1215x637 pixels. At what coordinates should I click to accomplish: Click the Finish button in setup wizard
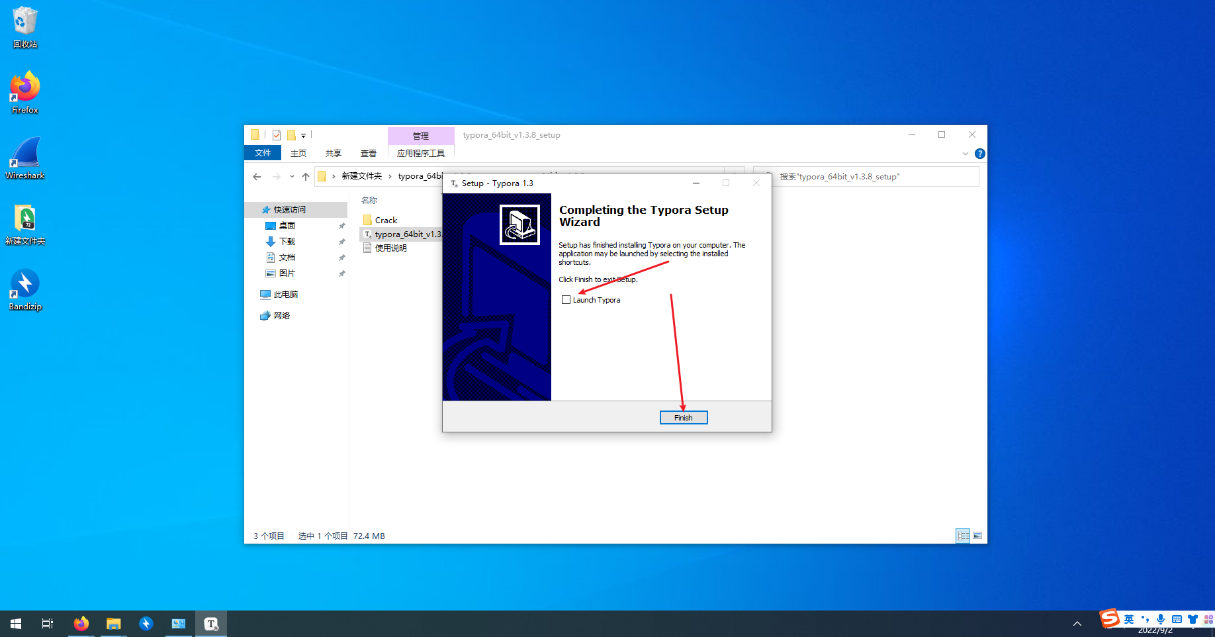(683, 418)
